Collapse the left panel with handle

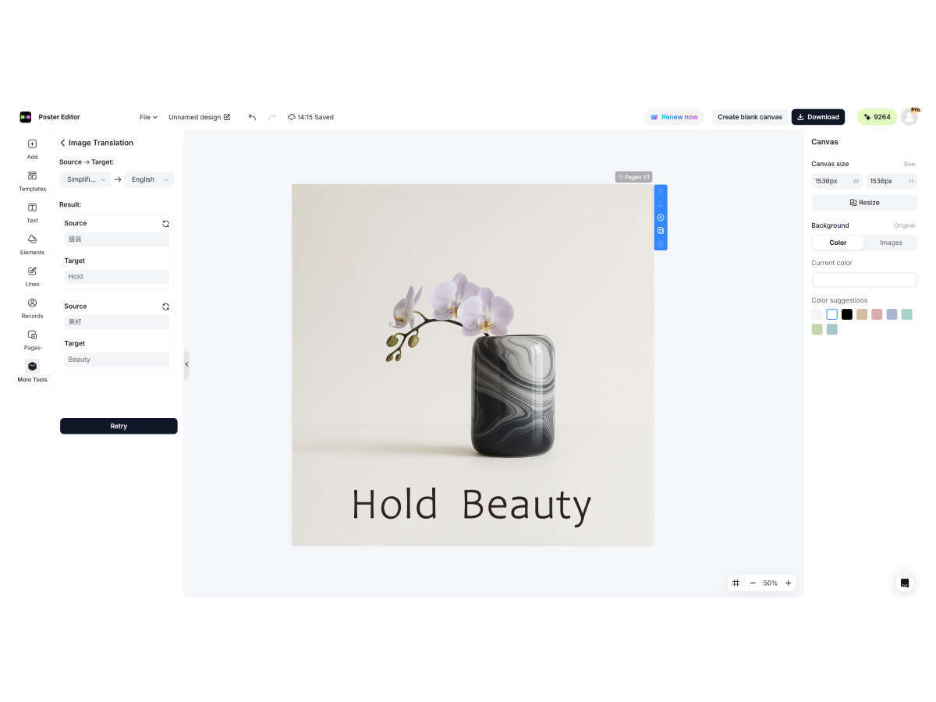click(186, 364)
